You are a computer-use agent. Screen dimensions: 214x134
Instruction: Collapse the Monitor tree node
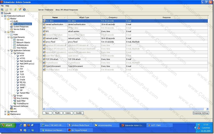point(5,19)
